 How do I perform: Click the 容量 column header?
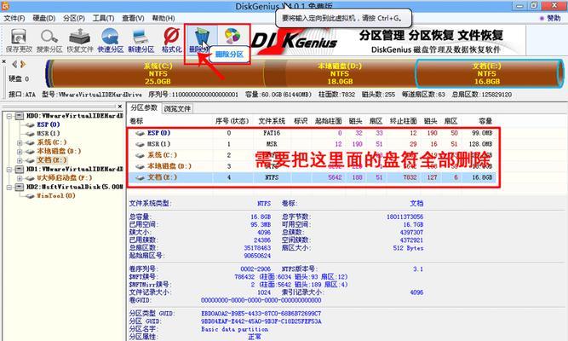click(485, 121)
